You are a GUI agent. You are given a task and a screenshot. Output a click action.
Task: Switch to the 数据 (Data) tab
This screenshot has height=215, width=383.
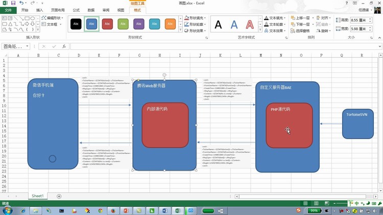pyautogui.click(x=91, y=10)
